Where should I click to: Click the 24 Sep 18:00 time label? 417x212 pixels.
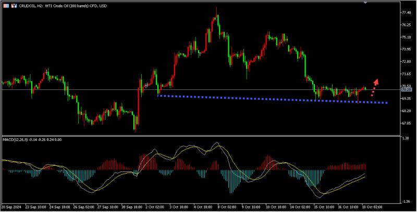tap(60, 207)
